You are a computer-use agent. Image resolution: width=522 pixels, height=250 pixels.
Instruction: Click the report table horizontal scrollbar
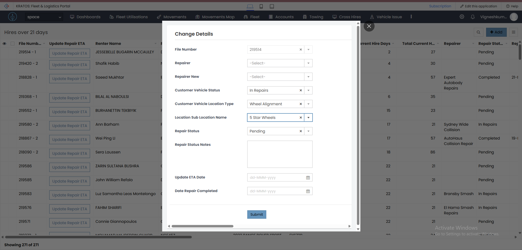[98, 237]
